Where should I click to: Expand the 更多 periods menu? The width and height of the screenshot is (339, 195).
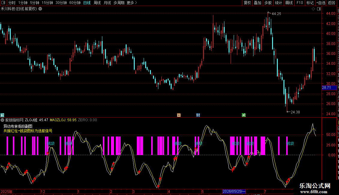(x=132, y=3)
